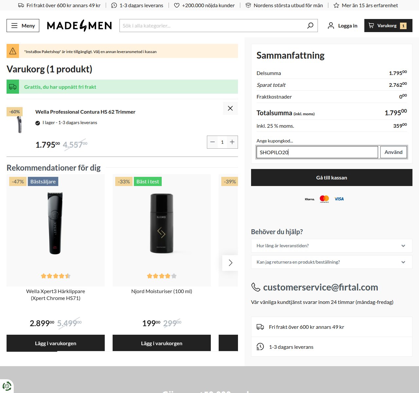Click the star rating of Wella Xpert3
This screenshot has height=393, width=419.
(x=56, y=276)
